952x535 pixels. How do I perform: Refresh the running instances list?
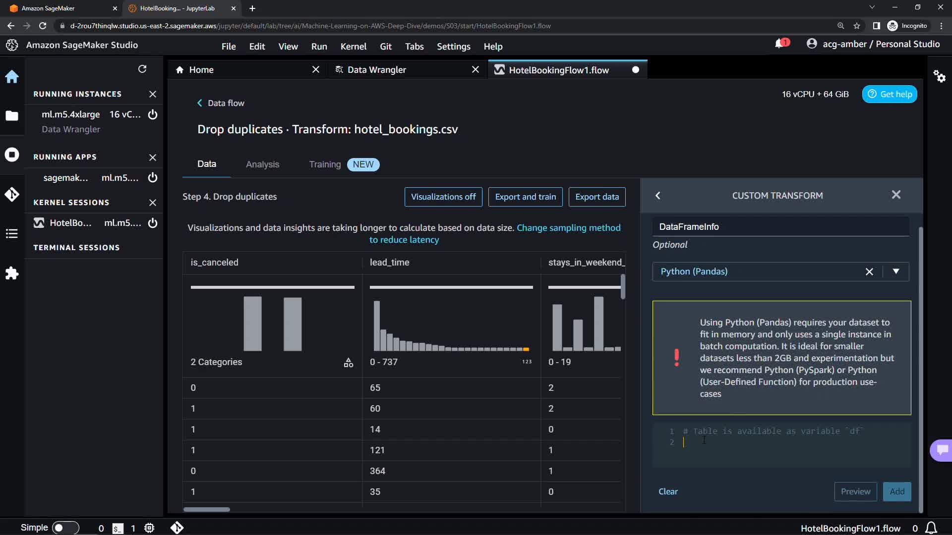[142, 69]
